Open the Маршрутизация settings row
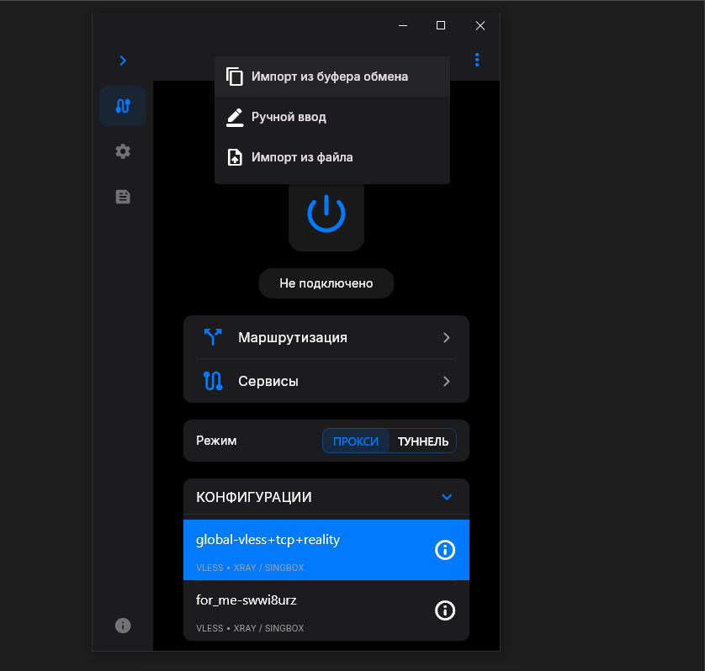 click(x=326, y=337)
